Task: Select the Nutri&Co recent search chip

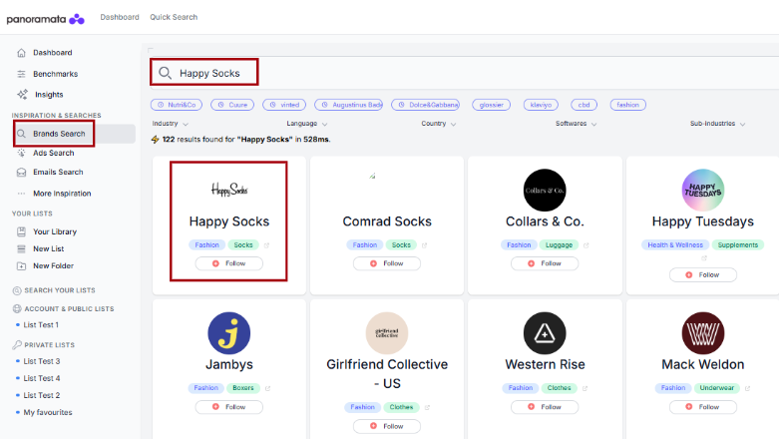Action: (x=177, y=105)
